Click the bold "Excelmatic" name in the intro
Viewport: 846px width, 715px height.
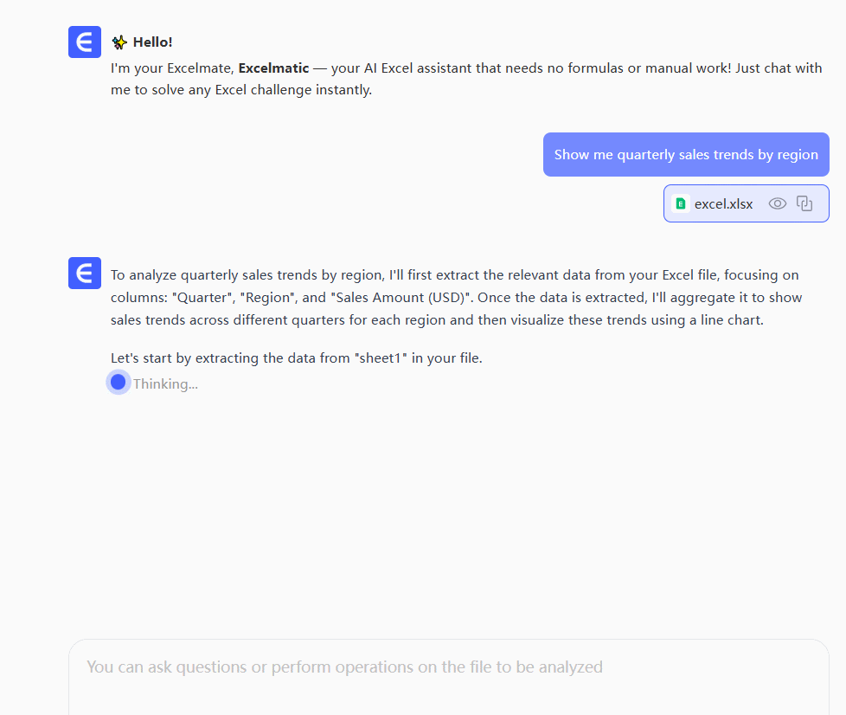273,68
